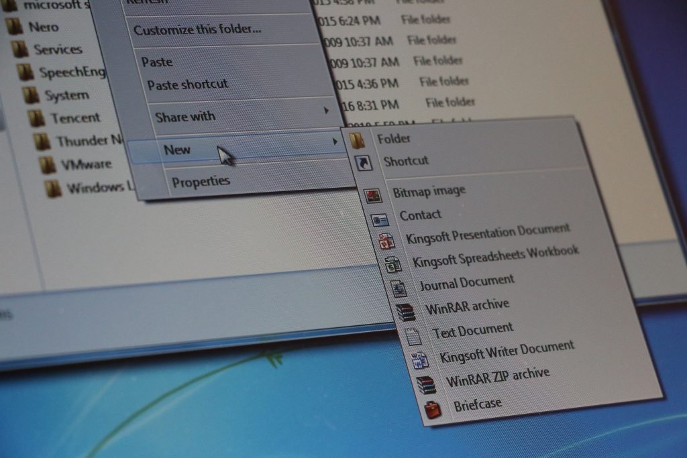The width and height of the screenshot is (687, 458).
Task: Expand the Share with submenu arrow
Action: [326, 110]
